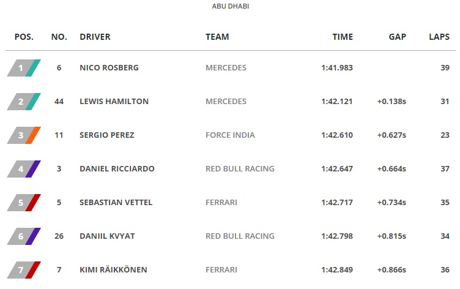Screen dimensions: 460x289
Task: Sort by the TIME column header
Action: click(x=343, y=37)
